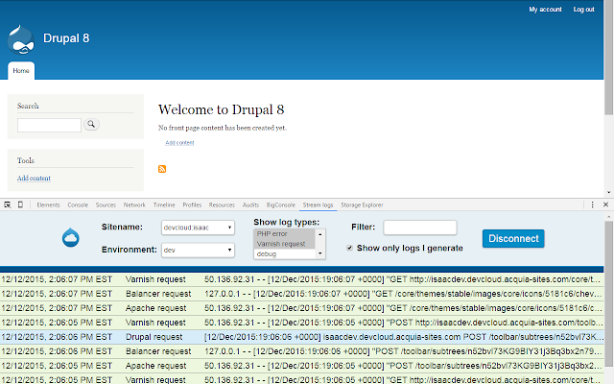Screen dimensions: 614x384
Task: Switch to the Timeline tab
Action: (164, 204)
